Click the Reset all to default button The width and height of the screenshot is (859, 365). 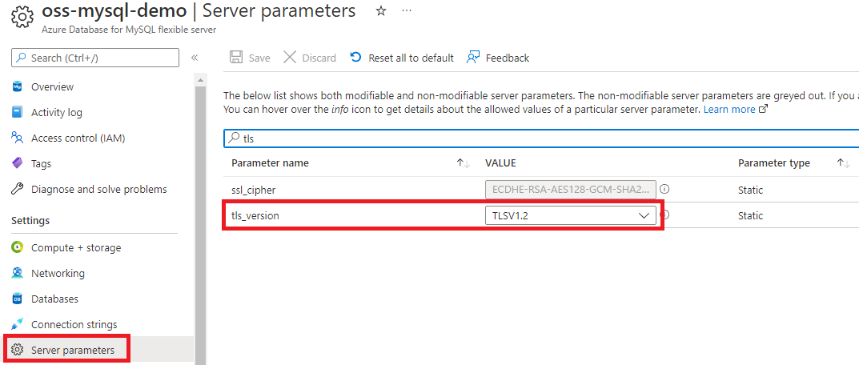pos(402,58)
